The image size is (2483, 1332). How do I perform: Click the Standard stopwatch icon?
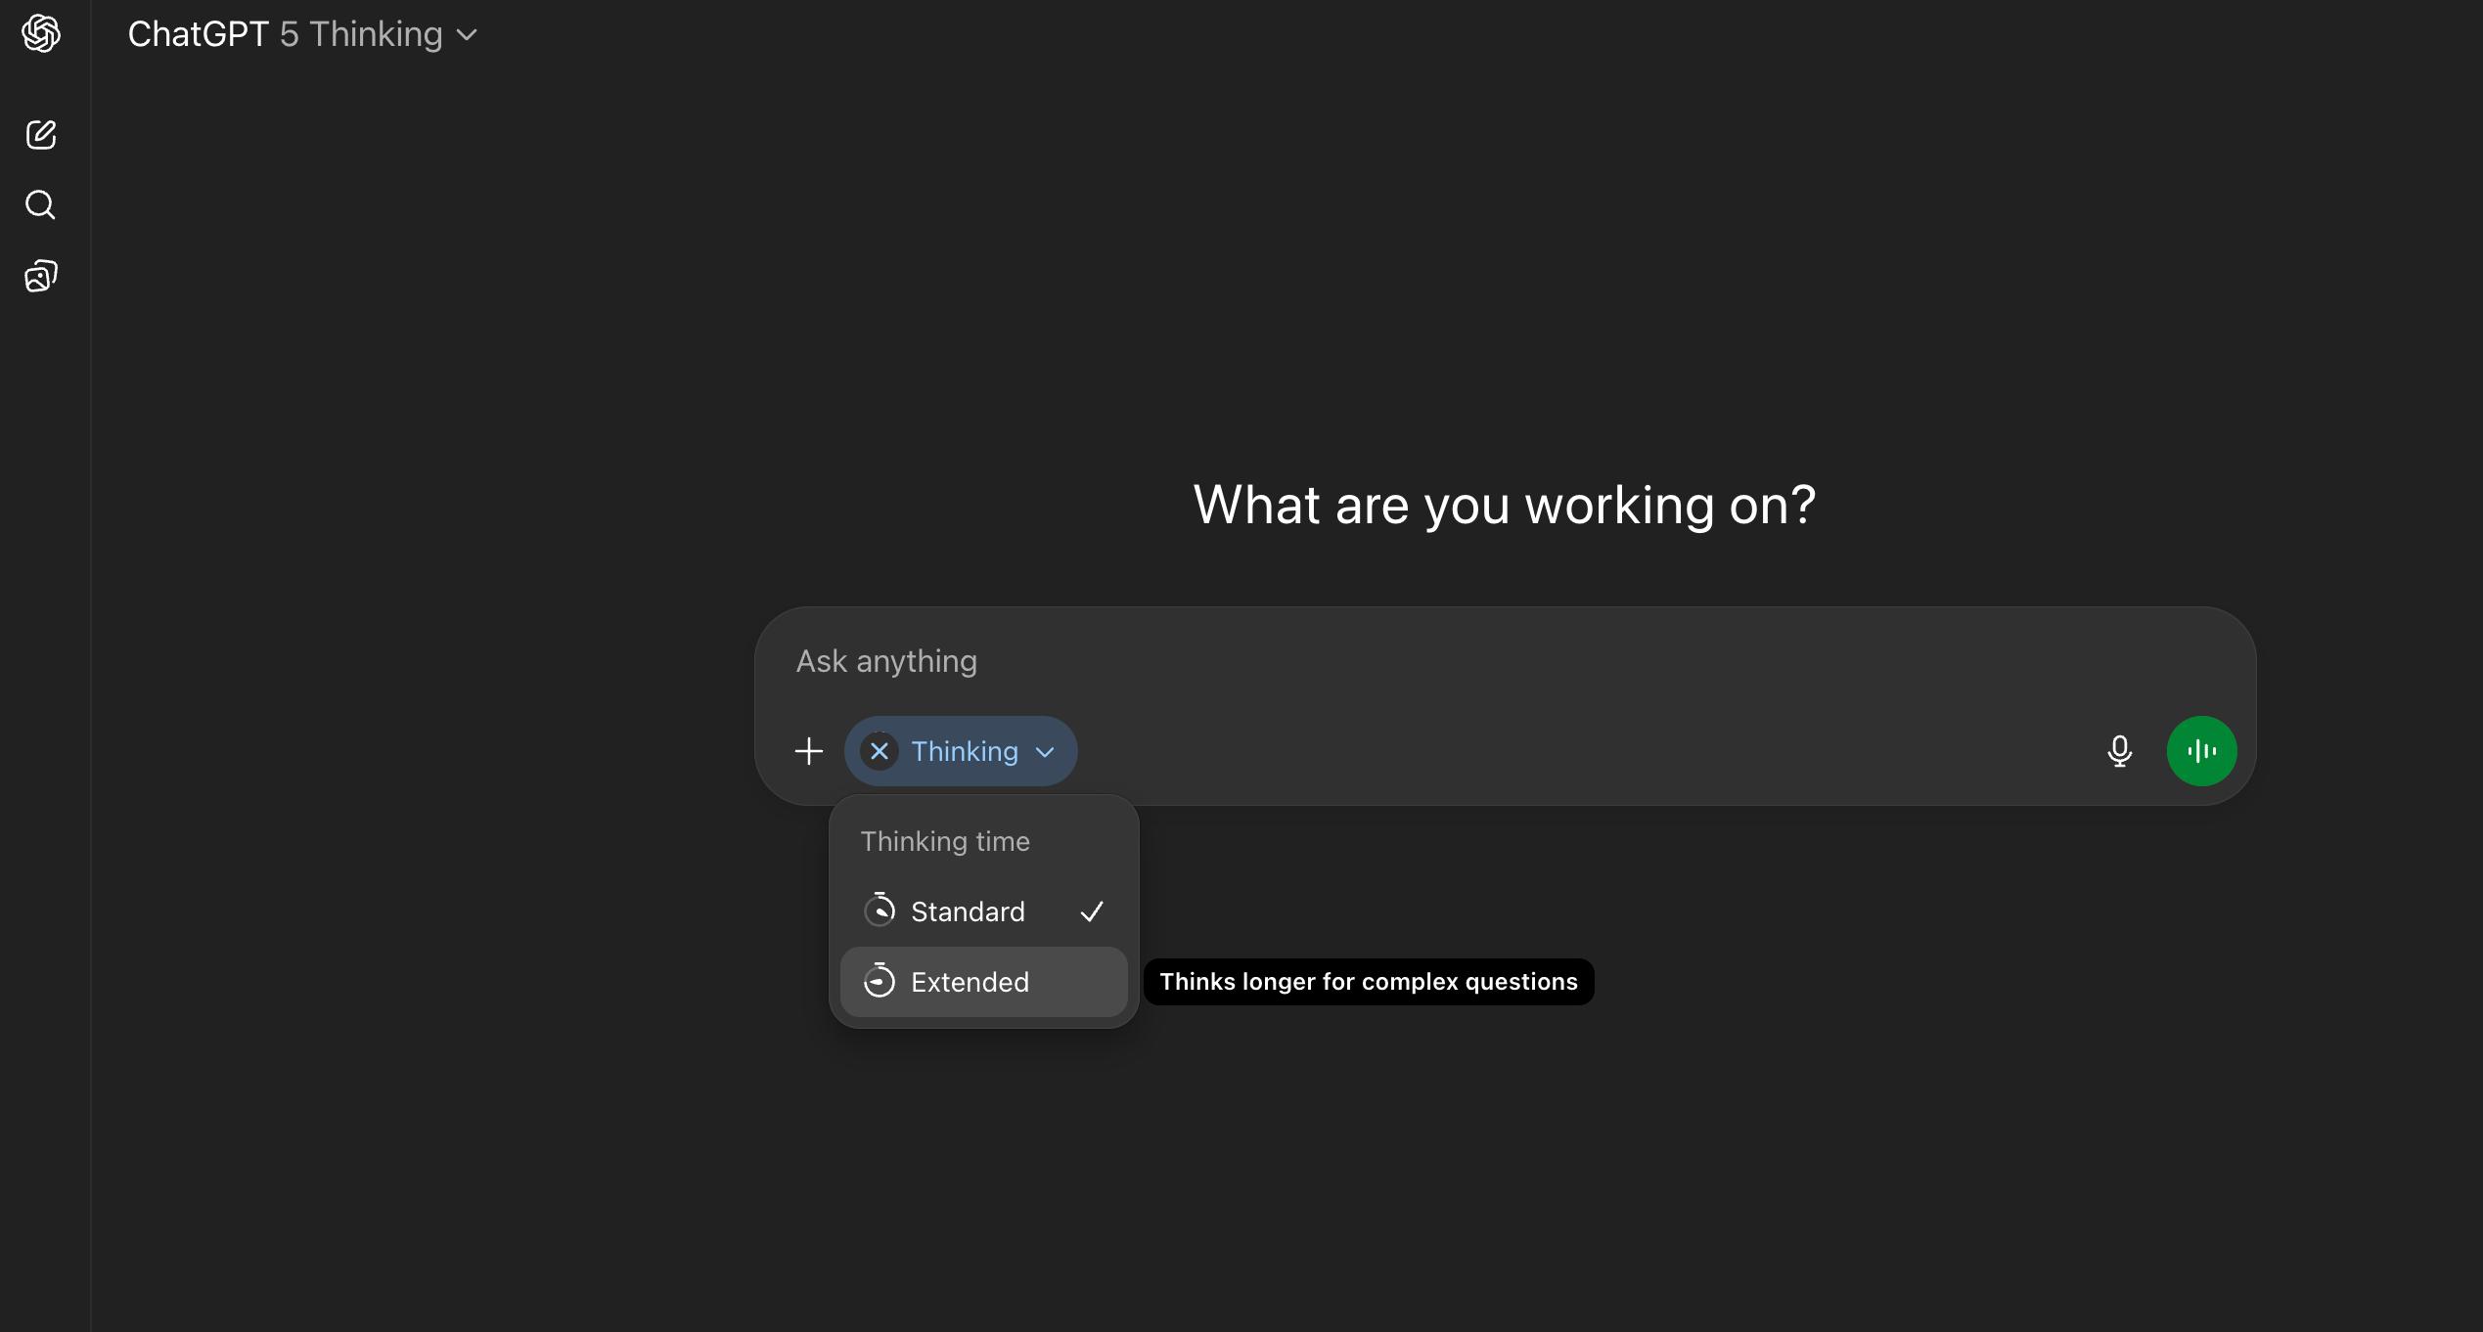tap(880, 910)
